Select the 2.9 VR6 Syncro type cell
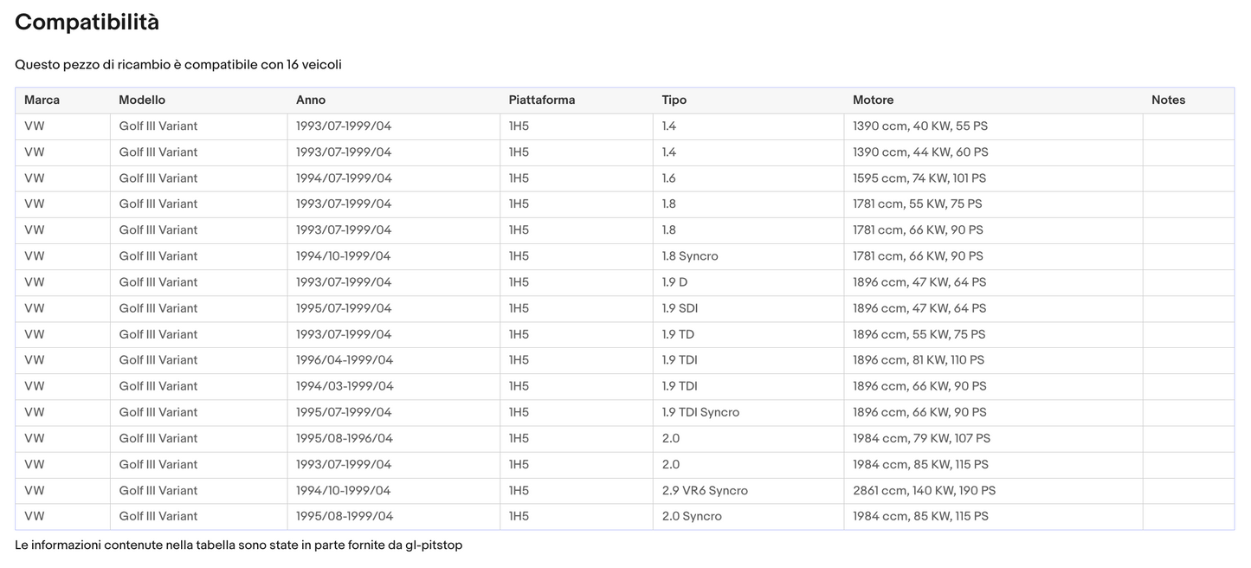 coord(705,491)
